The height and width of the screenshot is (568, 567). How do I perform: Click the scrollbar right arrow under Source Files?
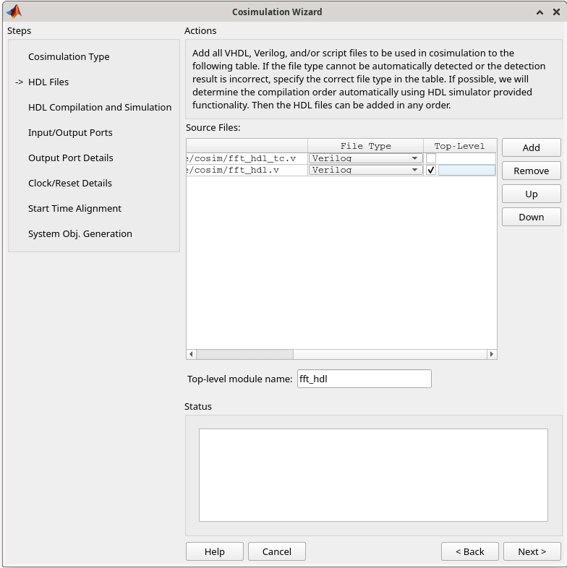point(492,354)
